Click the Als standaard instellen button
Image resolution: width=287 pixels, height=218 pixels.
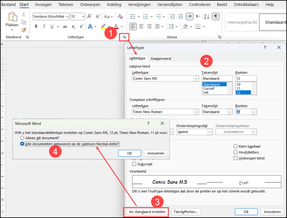[147, 212]
